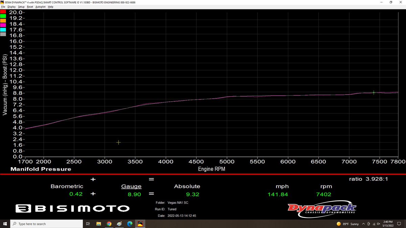
Task: Open Microsoft Edge from the taskbar
Action: [x=130, y=224]
